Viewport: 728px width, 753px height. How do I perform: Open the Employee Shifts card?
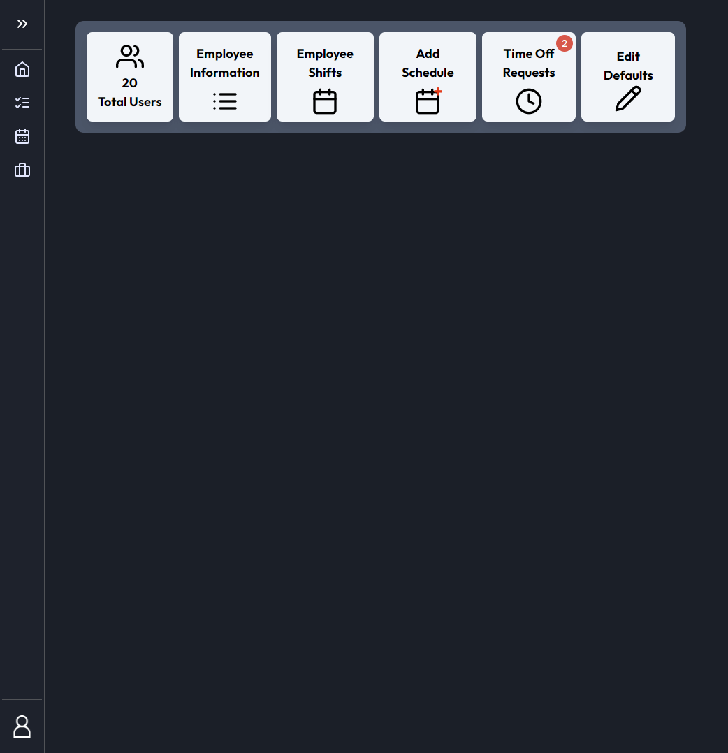click(325, 76)
